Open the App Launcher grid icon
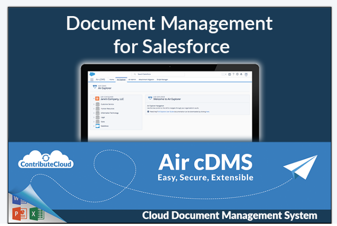Viewport: 337px width, 226px height. 92,79
